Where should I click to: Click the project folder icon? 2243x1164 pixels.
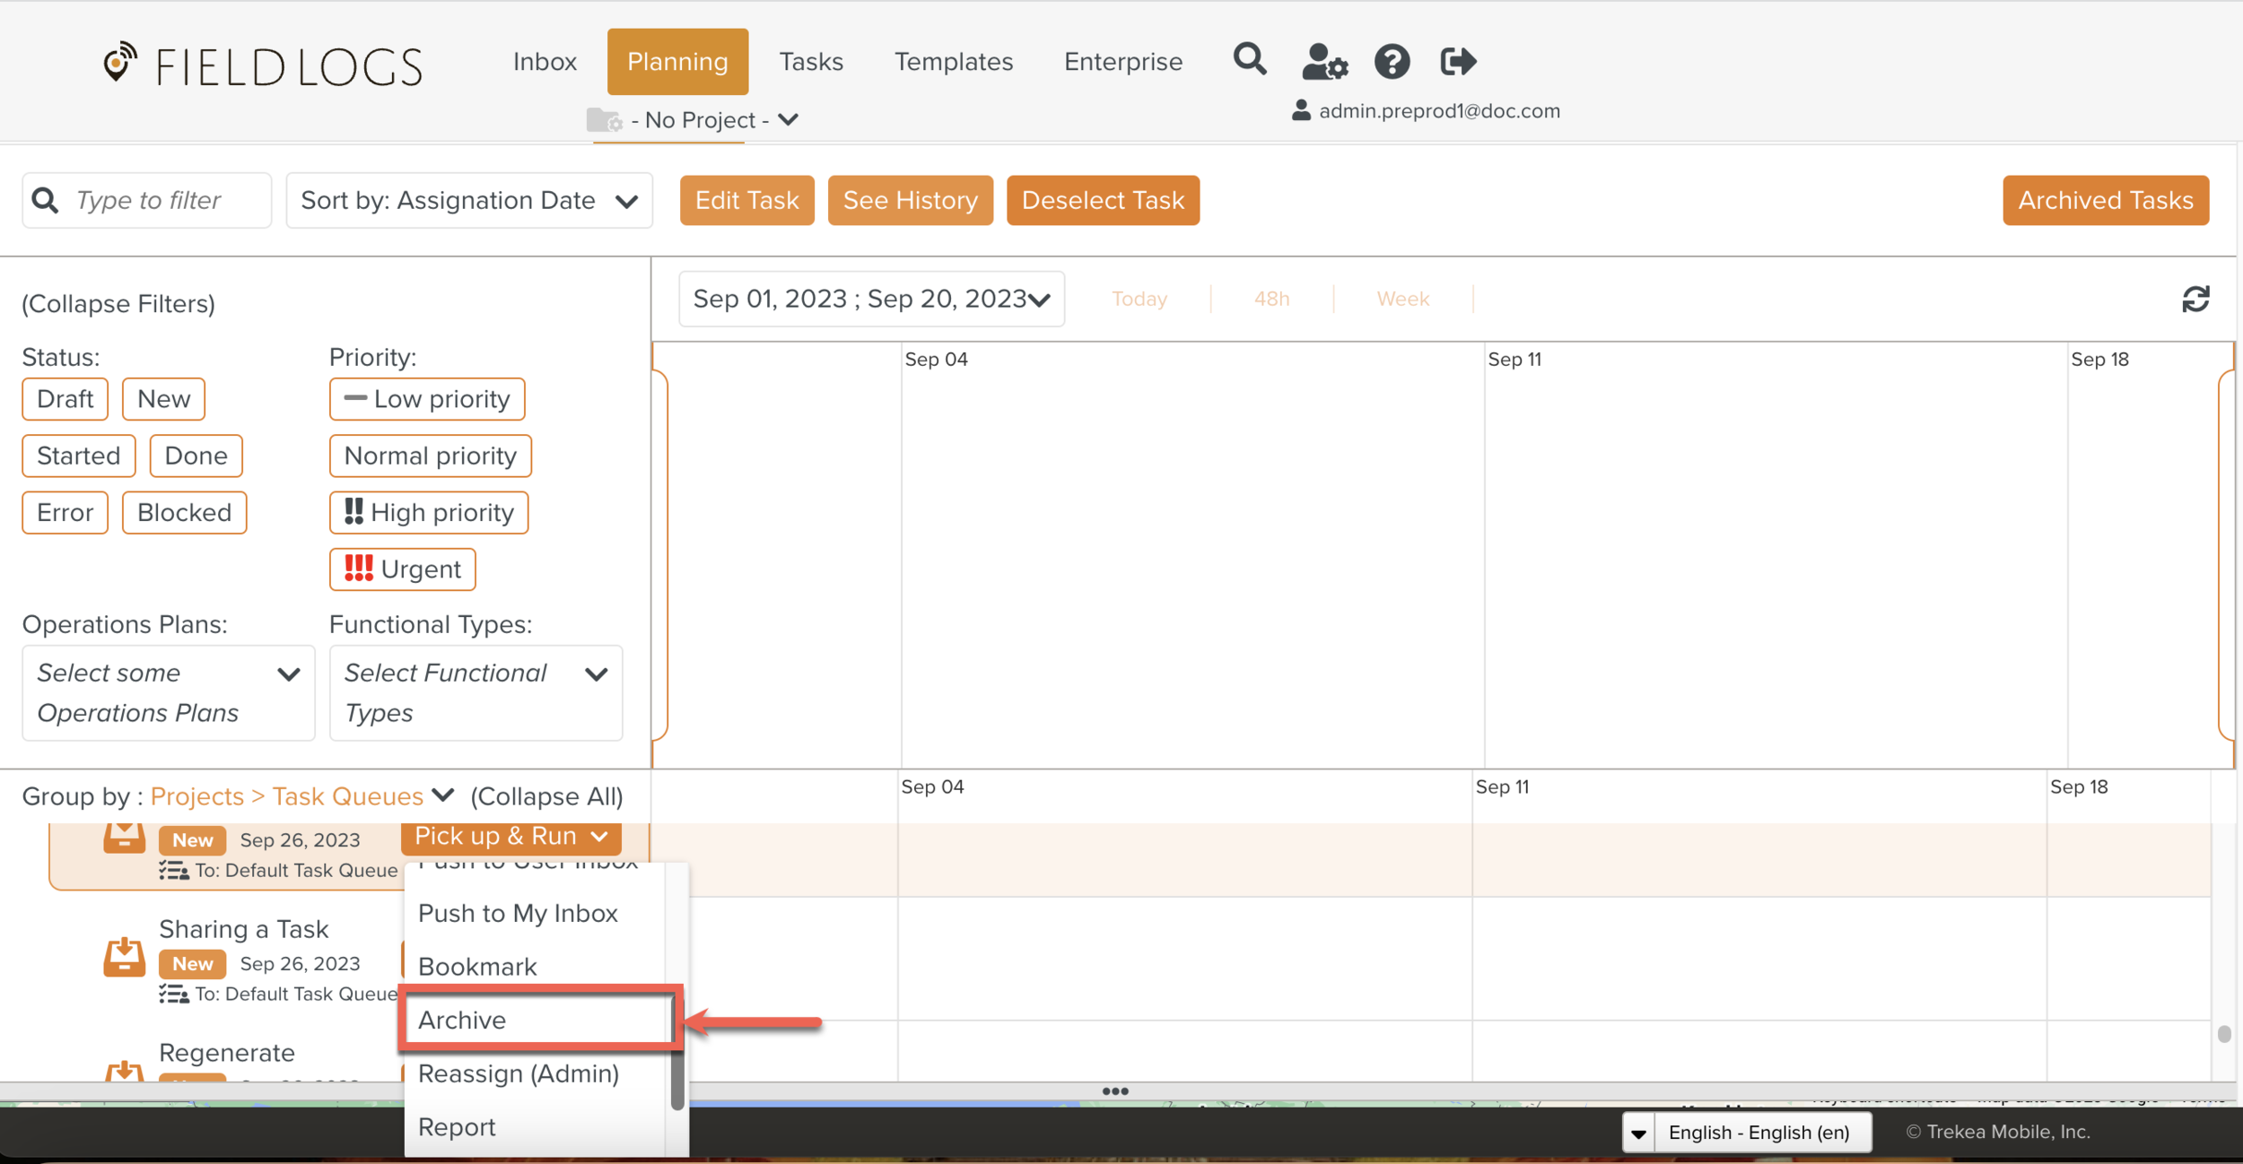[604, 119]
